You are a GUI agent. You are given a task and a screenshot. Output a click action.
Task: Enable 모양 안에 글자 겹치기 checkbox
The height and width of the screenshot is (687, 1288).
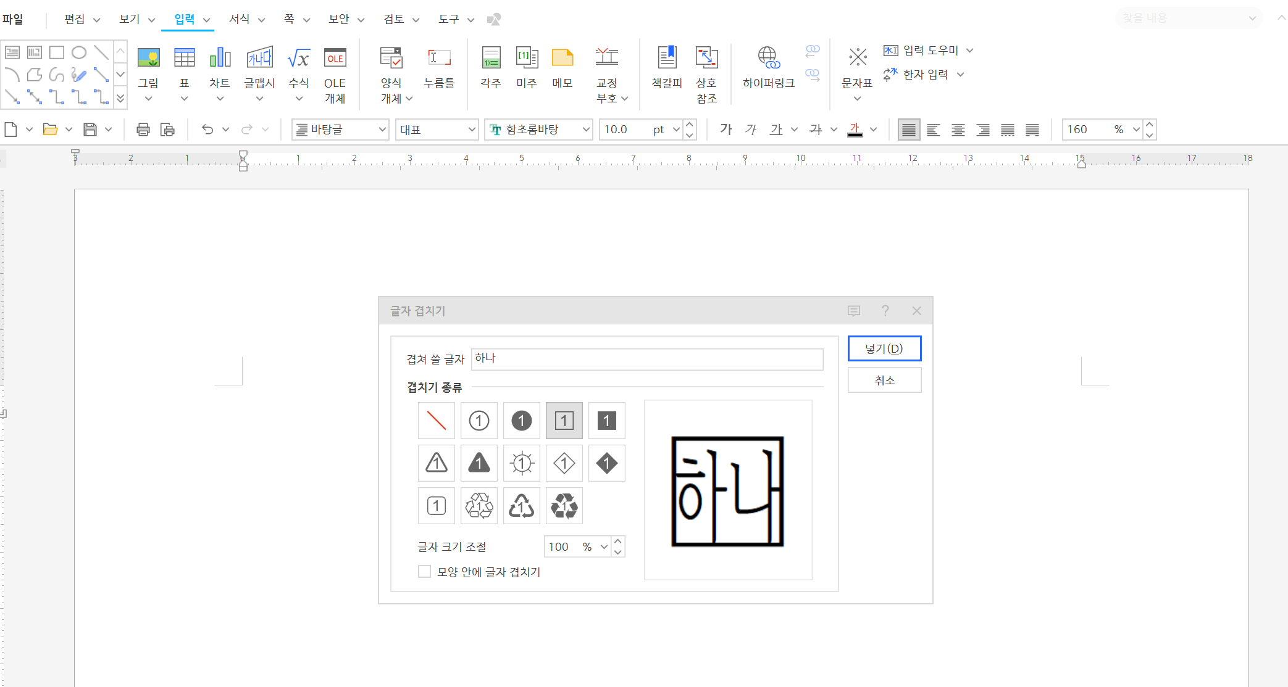point(424,572)
